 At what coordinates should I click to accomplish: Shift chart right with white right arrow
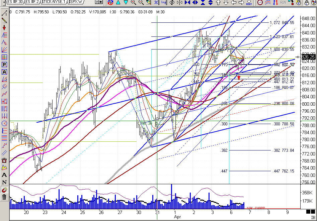point(241,2)
